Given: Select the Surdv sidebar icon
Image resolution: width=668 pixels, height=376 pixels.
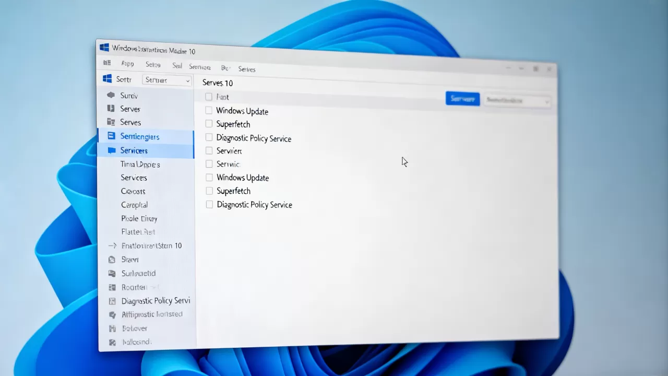Looking at the screenshot, I should tap(111, 95).
